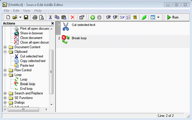The image size is (192, 120).
Task: Paste with the toolbar clipboard icon
Action: pyautogui.click(x=64, y=17)
